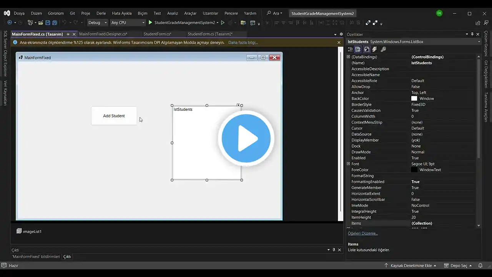
Task: Click the Öğeleri Düzenle... link
Action: click(x=362, y=233)
